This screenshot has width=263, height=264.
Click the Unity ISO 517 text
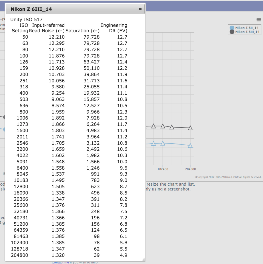(x=26, y=19)
